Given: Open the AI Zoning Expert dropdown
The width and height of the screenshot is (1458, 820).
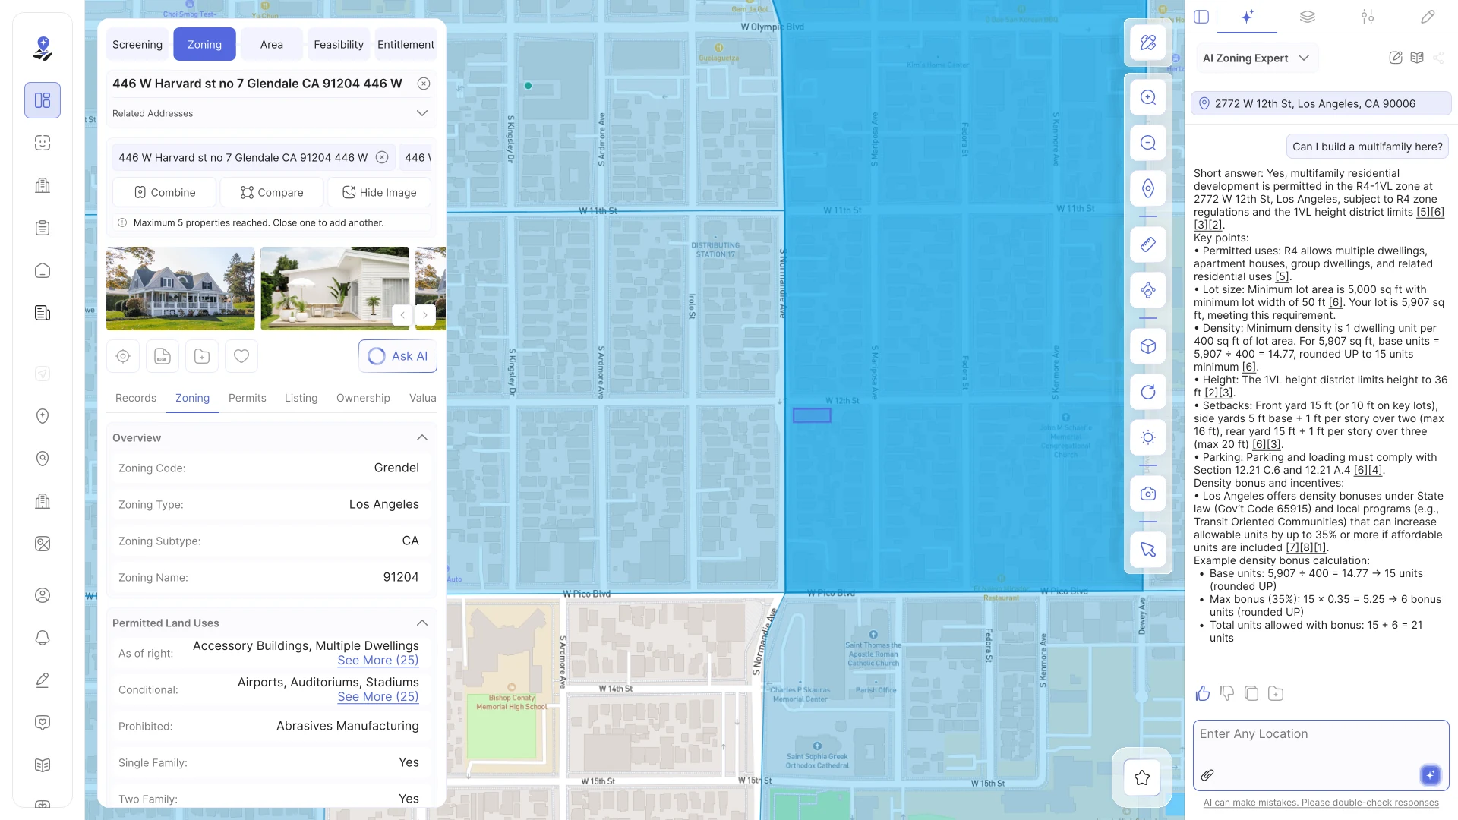Looking at the screenshot, I should [1257, 58].
